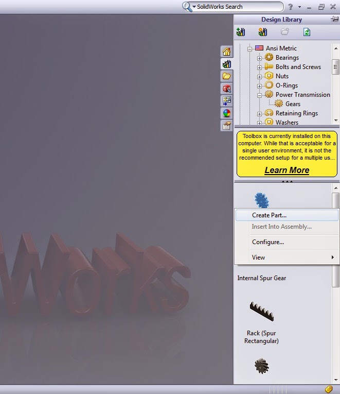
Task: Open Appearances color sphere tab
Action: 227,113
